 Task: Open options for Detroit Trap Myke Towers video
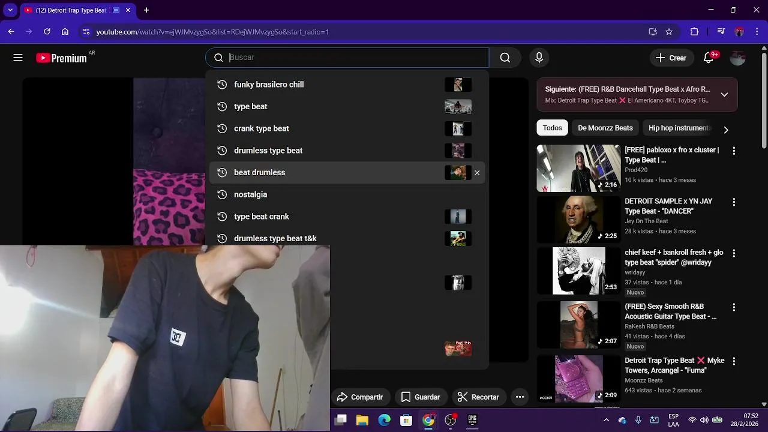734,362
